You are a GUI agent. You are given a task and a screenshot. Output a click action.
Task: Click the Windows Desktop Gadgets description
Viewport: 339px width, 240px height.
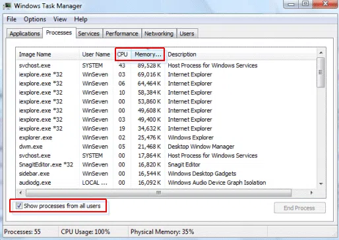pos(202,174)
